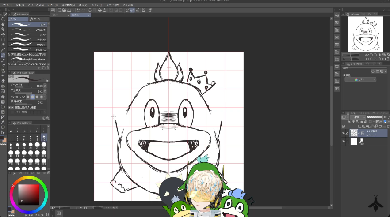Select the Gradient tool
Screen dimensions: 390x217
[x=3, y=102]
